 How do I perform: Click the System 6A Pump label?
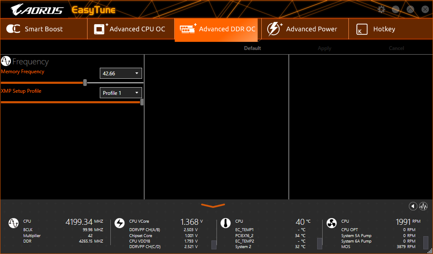[356, 241]
